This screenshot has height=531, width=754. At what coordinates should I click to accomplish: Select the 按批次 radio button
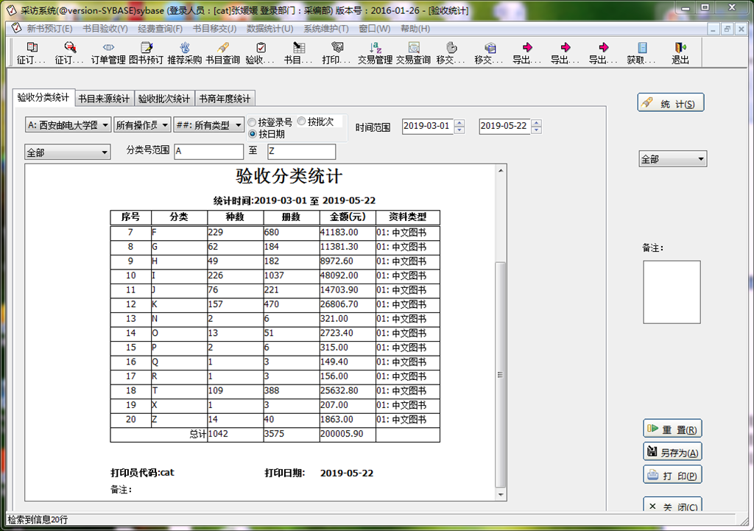(x=302, y=122)
